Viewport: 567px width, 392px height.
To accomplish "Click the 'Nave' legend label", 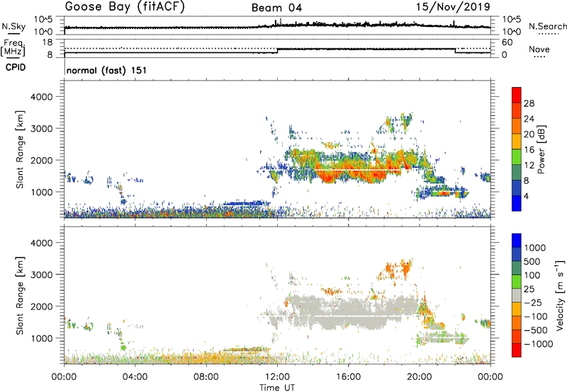I will pos(539,50).
